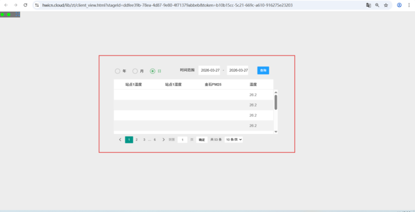Jump to page 6 in pagination
The height and width of the screenshot is (212, 415).
coord(155,140)
